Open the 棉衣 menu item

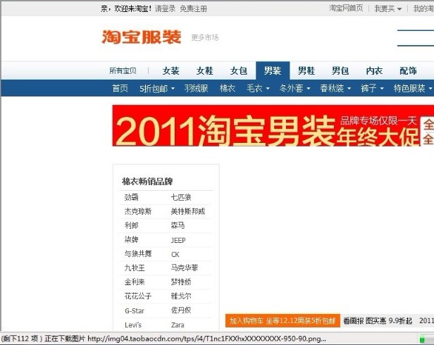click(228, 88)
